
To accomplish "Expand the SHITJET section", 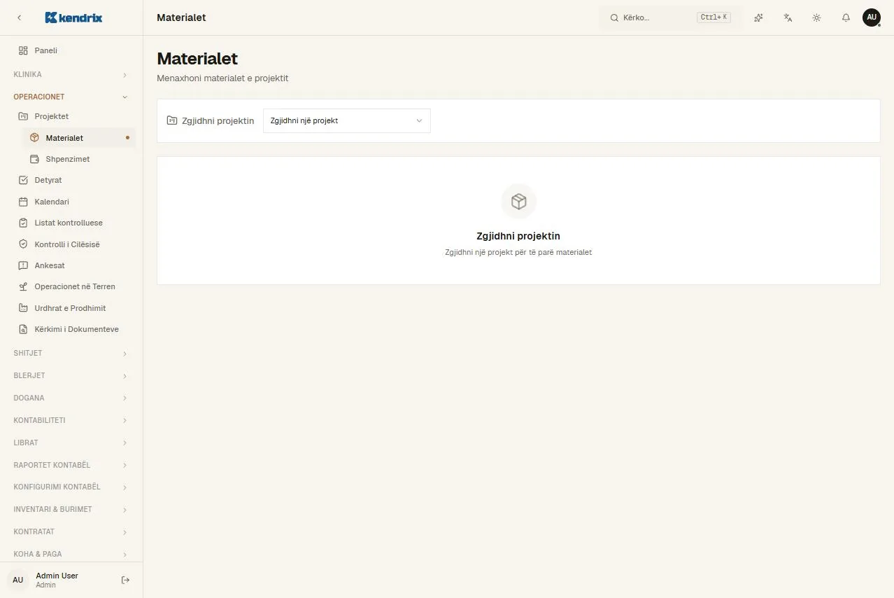I will coord(71,353).
